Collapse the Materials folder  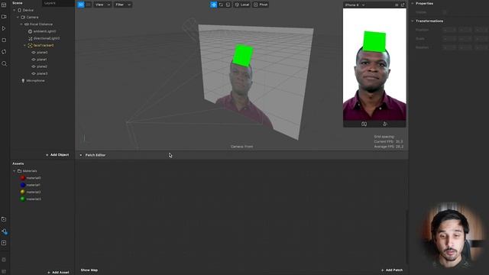click(x=14, y=171)
